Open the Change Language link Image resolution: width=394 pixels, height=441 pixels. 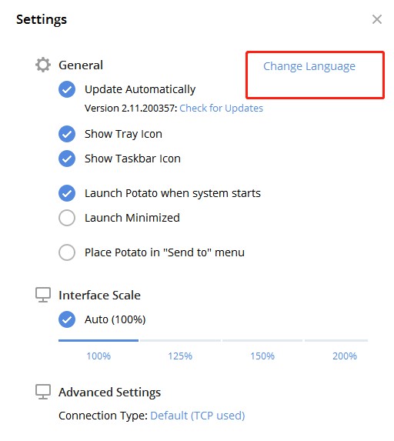[x=309, y=66]
